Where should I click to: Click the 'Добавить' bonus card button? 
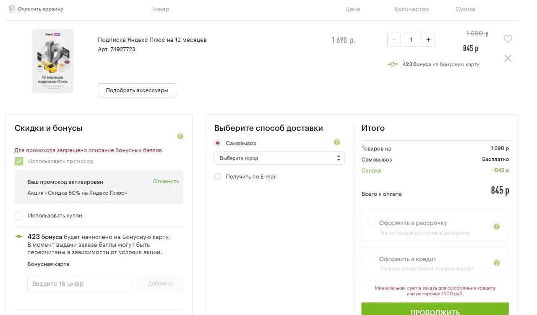pos(160,284)
